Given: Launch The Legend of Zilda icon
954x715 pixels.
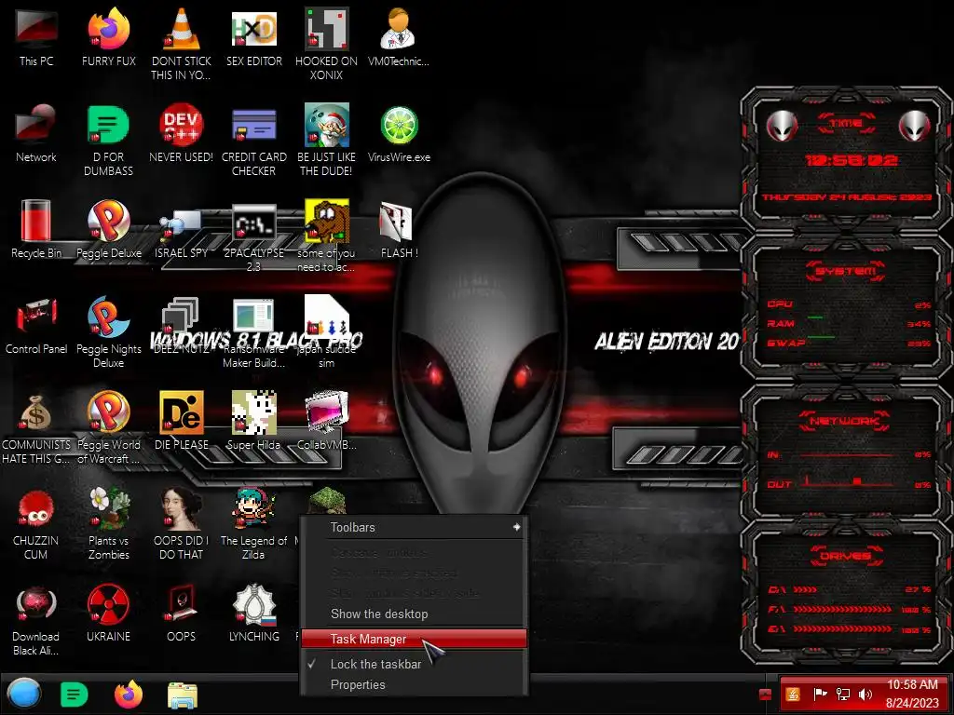Looking at the screenshot, I should [x=254, y=508].
